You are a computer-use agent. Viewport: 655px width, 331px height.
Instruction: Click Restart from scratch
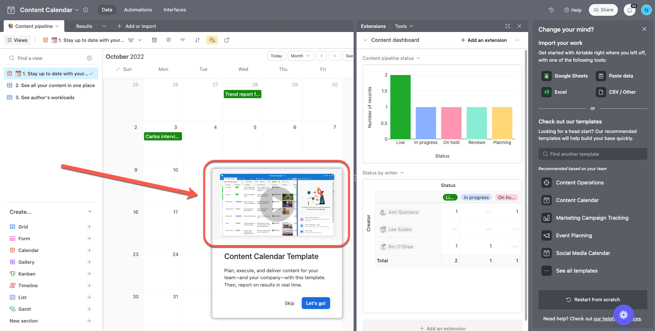click(x=593, y=300)
